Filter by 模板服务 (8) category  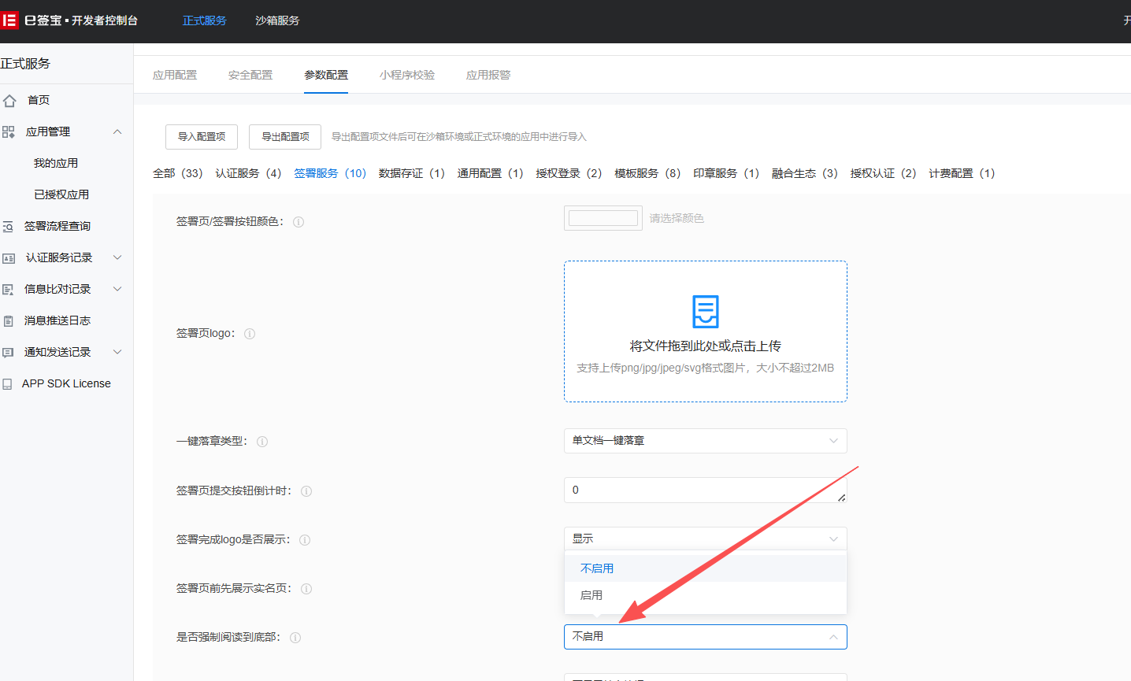648,173
